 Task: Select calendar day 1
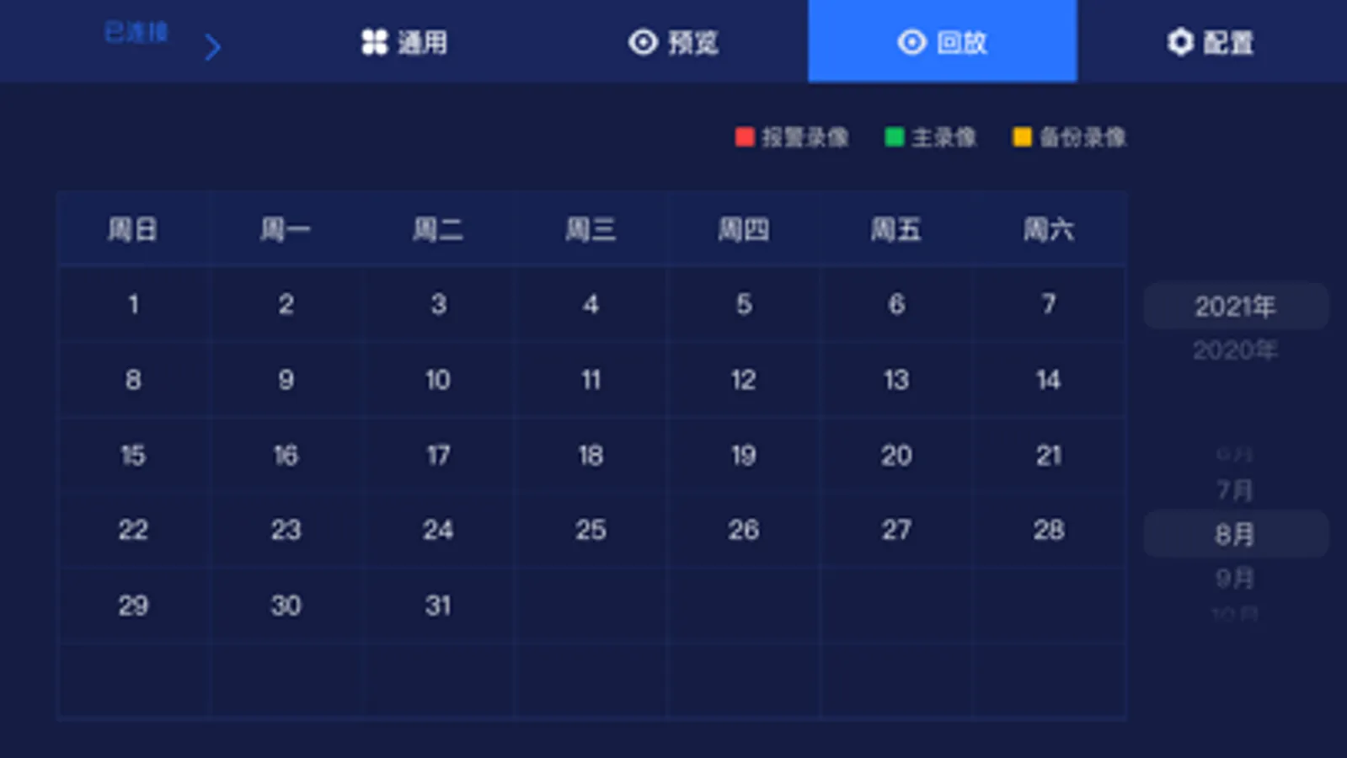tap(133, 304)
